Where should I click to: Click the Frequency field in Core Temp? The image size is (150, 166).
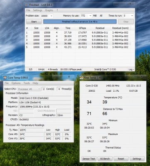point(45,107)
